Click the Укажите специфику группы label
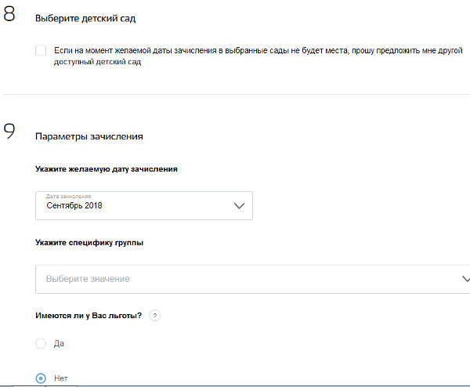Screen dimensions: 470x387 (x=89, y=242)
